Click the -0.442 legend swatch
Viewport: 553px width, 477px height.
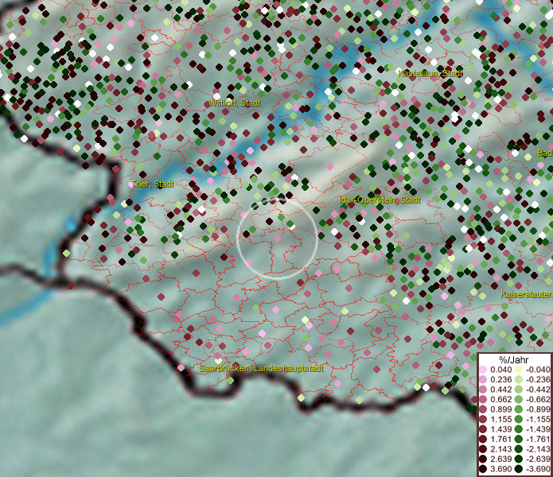pyautogui.click(x=520, y=389)
